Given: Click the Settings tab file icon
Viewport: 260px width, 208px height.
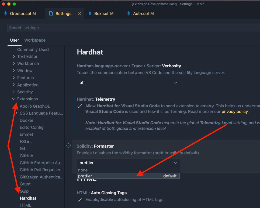Looking at the screenshot, I should (51, 13).
